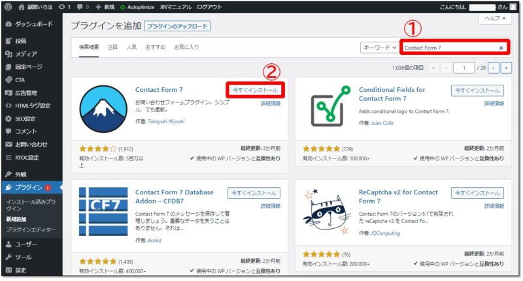The width and height of the screenshot is (523, 281).
Task: Switch to the 注目 tab
Action: (112, 47)
